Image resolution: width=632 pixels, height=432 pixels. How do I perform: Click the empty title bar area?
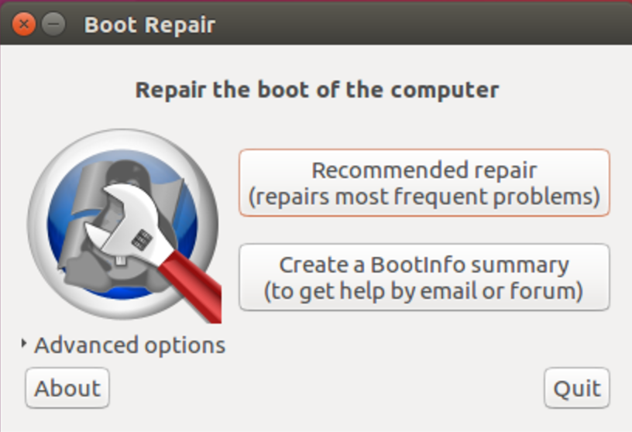(423, 24)
